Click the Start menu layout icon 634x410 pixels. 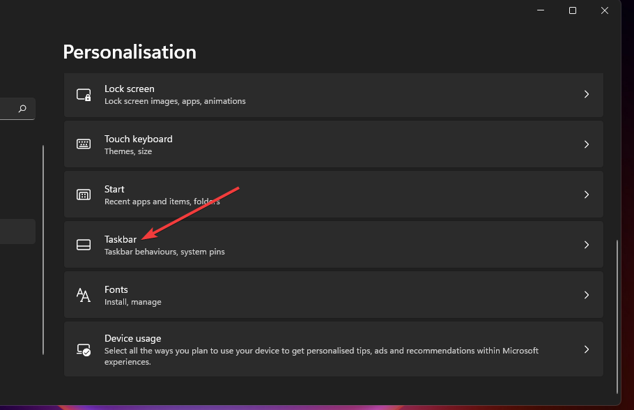click(84, 195)
